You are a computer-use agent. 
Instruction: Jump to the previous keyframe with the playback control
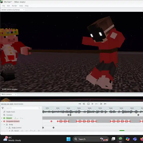point(80,104)
